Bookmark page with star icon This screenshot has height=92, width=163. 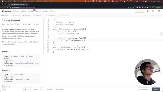(x=133, y=7)
